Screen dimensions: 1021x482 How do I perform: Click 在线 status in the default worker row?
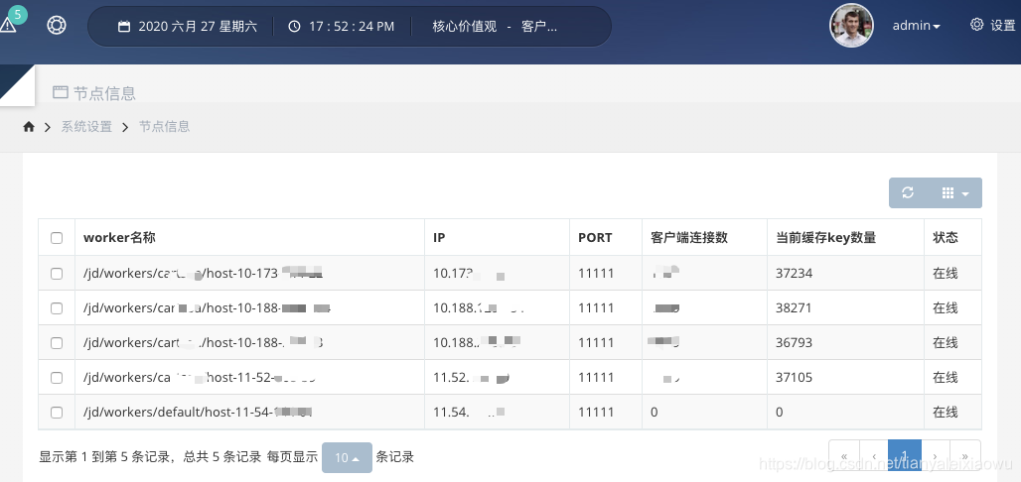click(946, 412)
